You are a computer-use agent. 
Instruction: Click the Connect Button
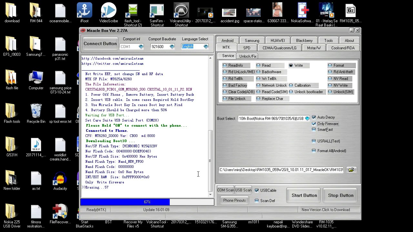pyautogui.click(x=100, y=43)
